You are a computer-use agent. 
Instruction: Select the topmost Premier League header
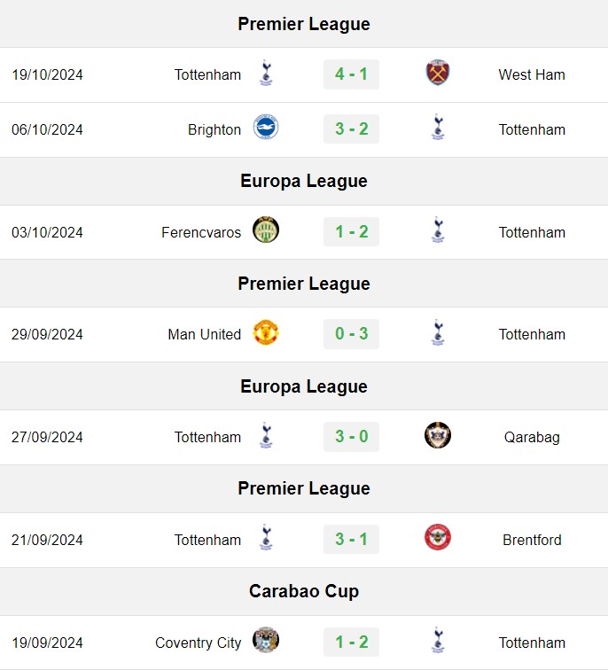coord(304,24)
